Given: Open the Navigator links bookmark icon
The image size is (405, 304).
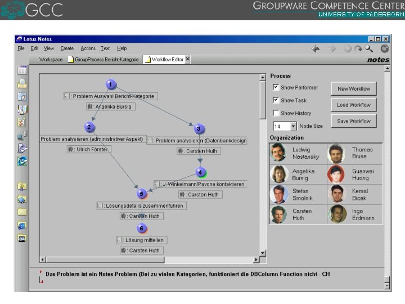Looking at the screenshot, I should point(22,238).
